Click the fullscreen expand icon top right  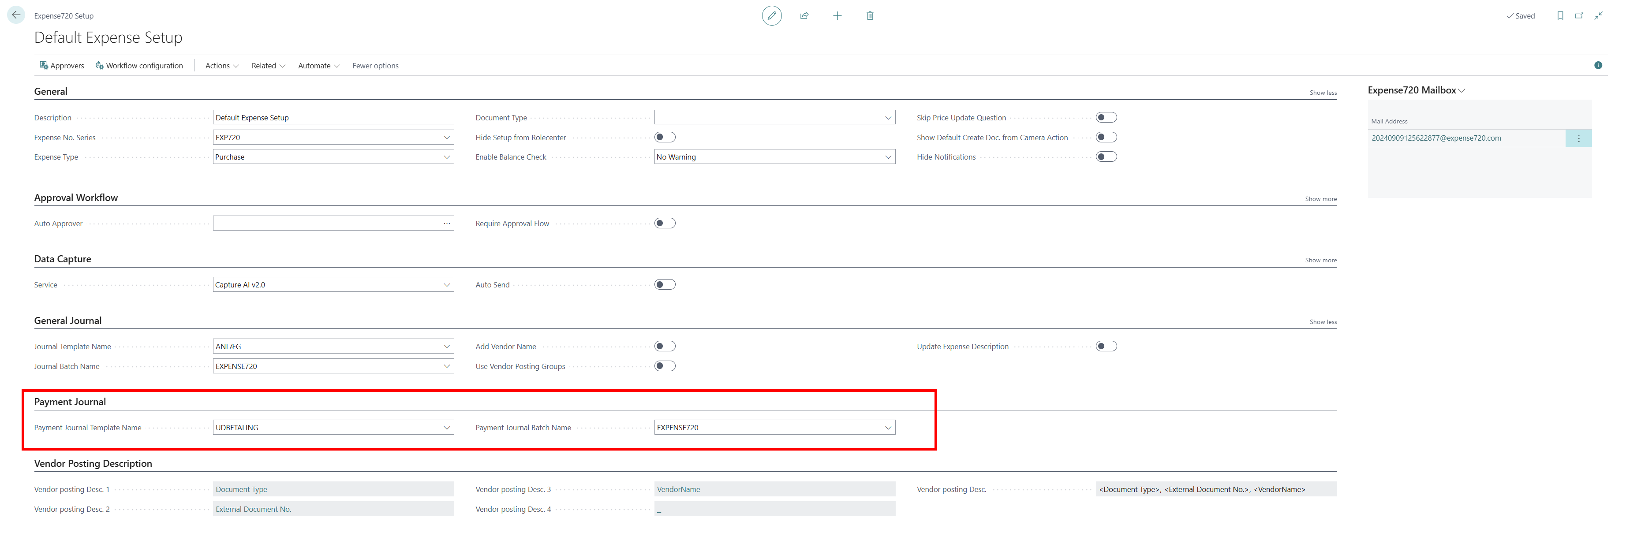[1598, 15]
